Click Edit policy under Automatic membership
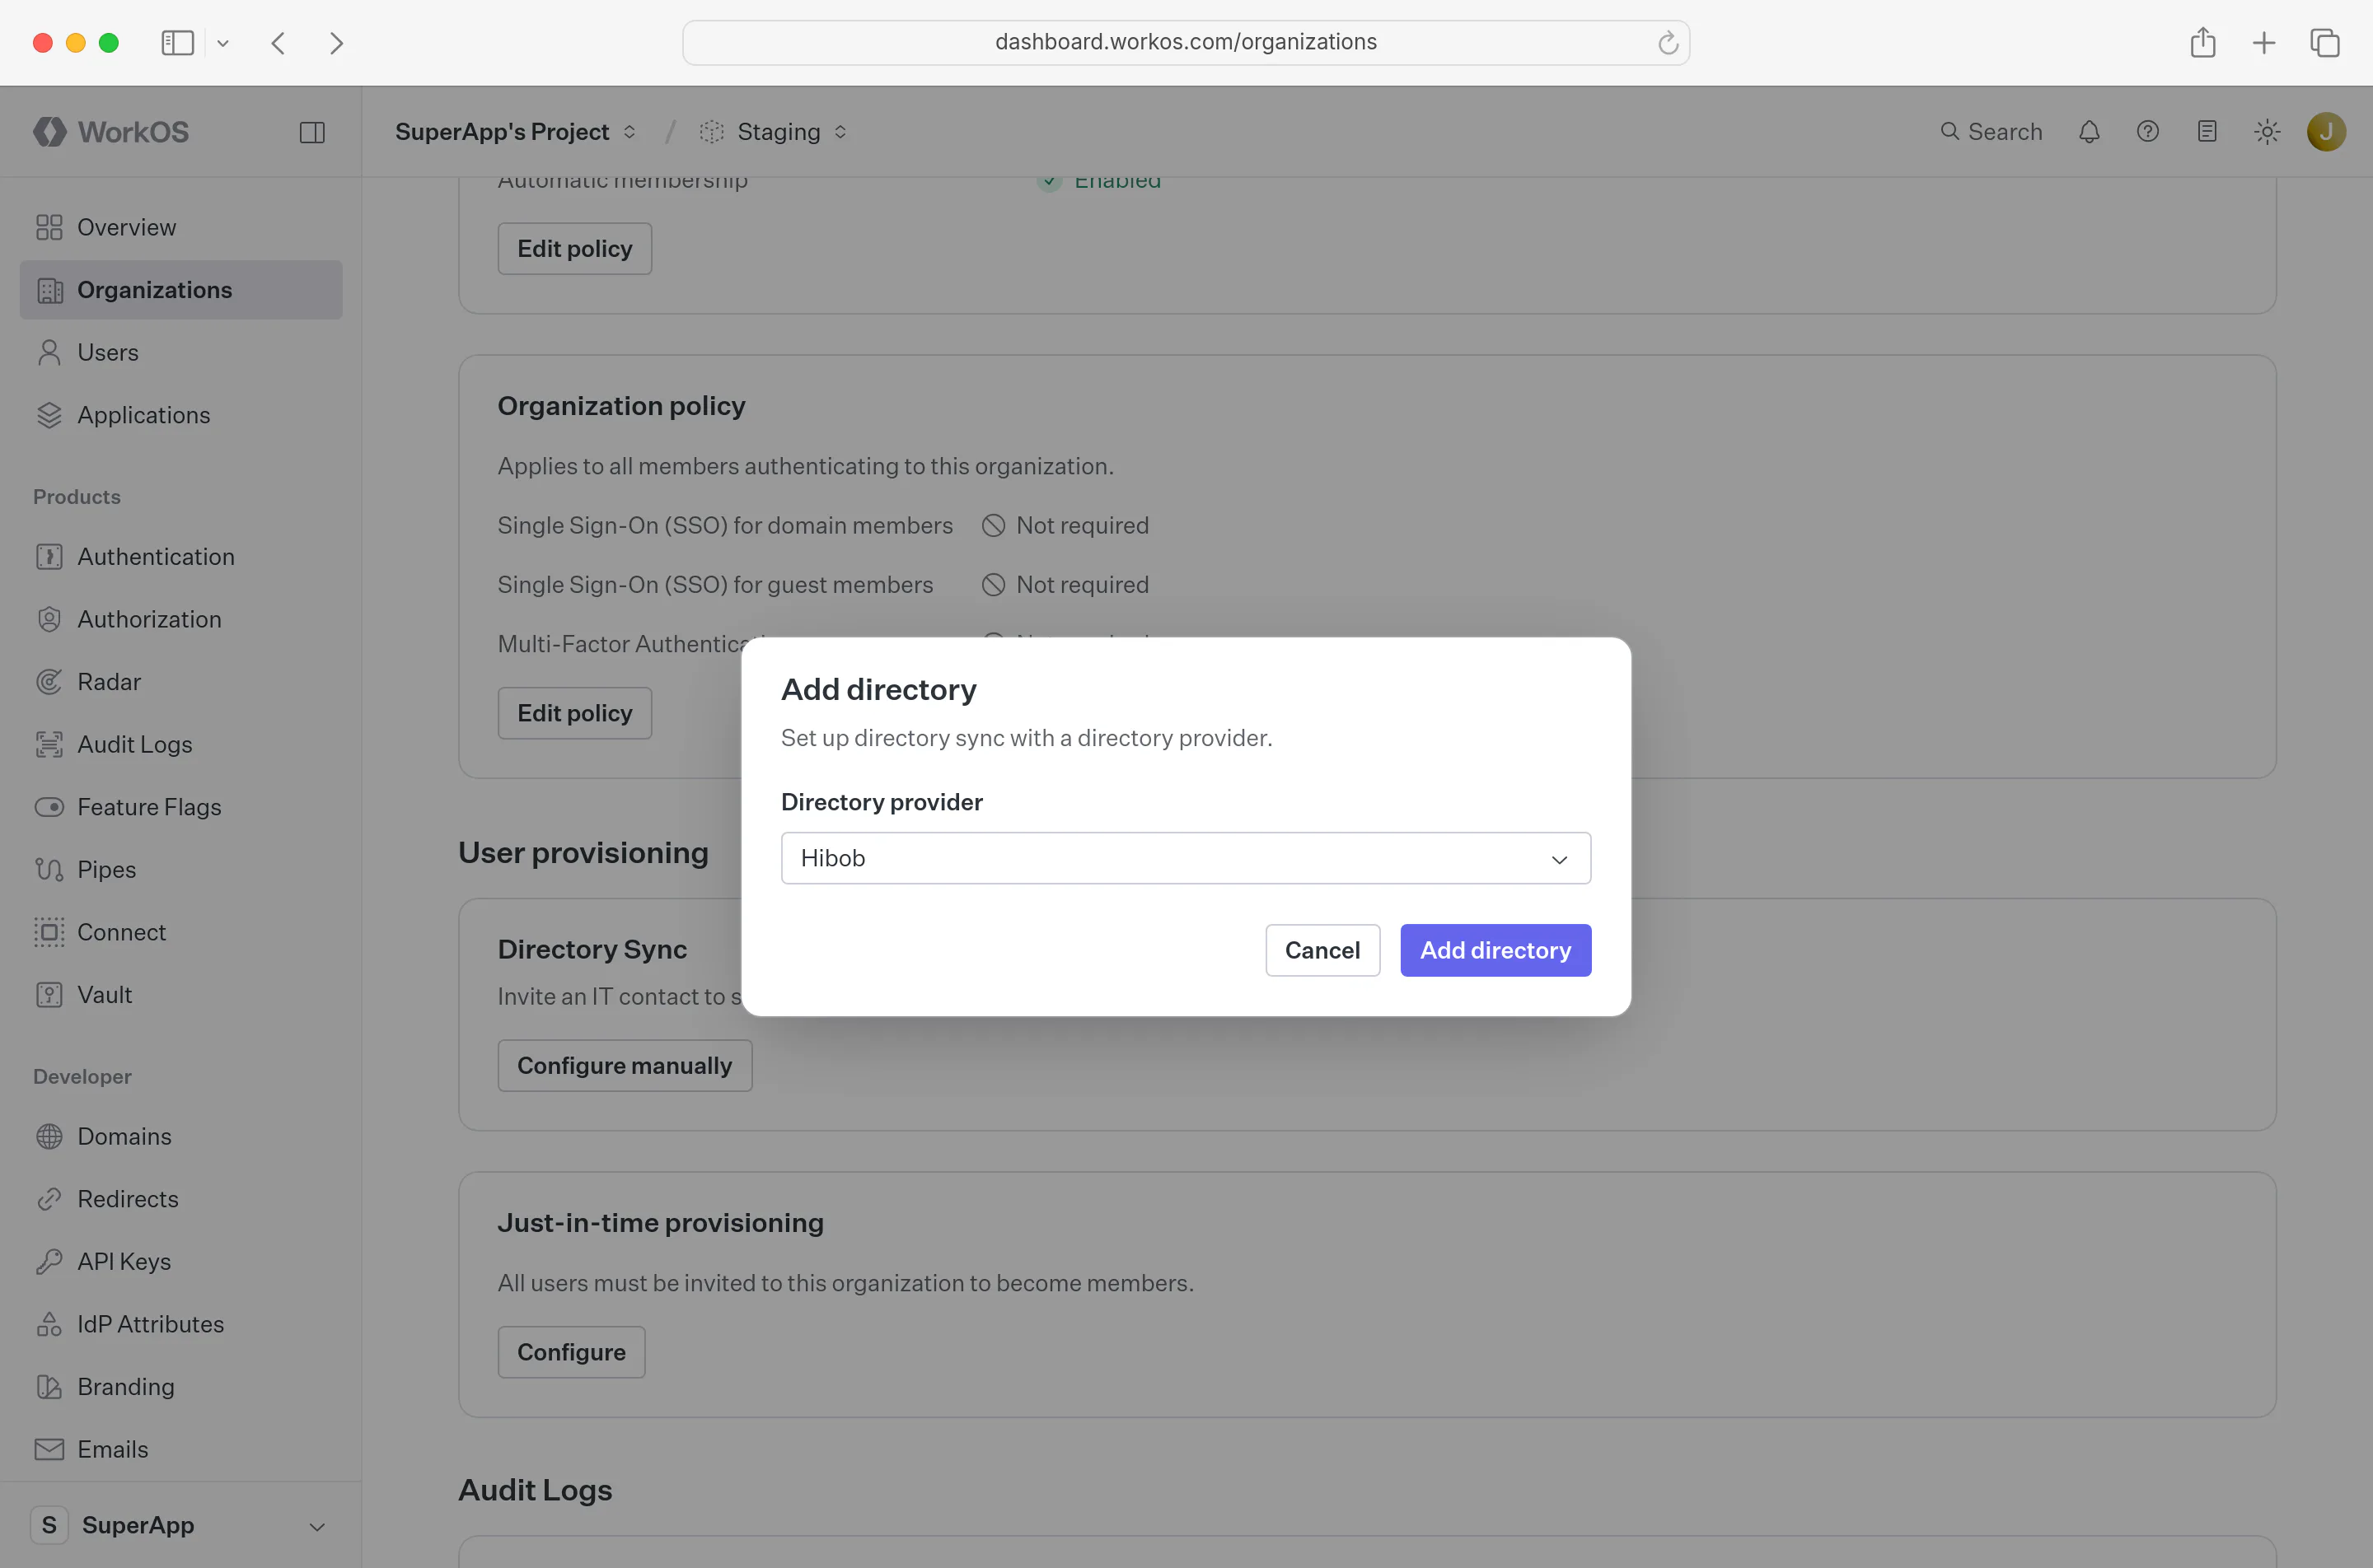The width and height of the screenshot is (2373, 1568). [x=575, y=248]
